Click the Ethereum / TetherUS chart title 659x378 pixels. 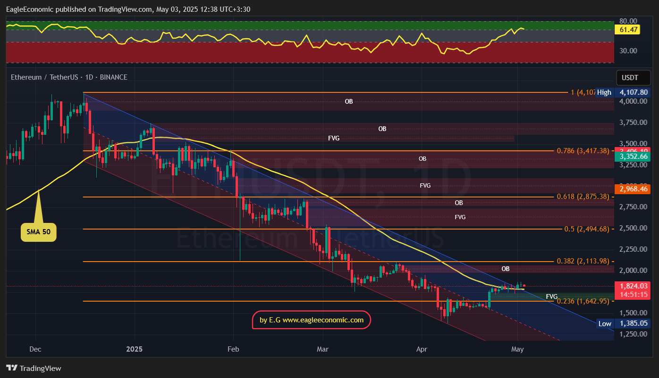pyautogui.click(x=69, y=77)
